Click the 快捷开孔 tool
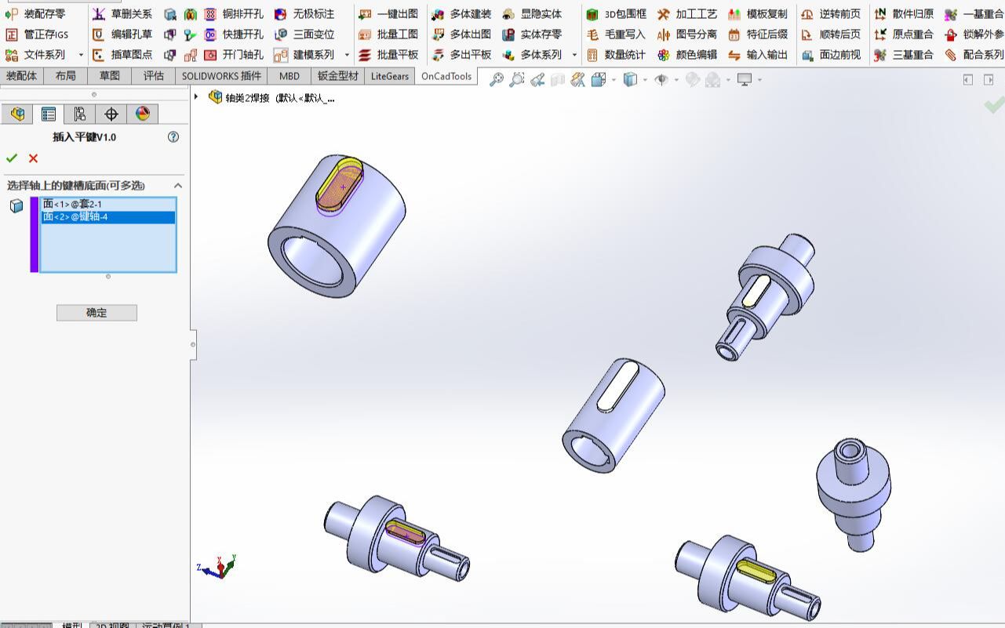 tap(233, 34)
